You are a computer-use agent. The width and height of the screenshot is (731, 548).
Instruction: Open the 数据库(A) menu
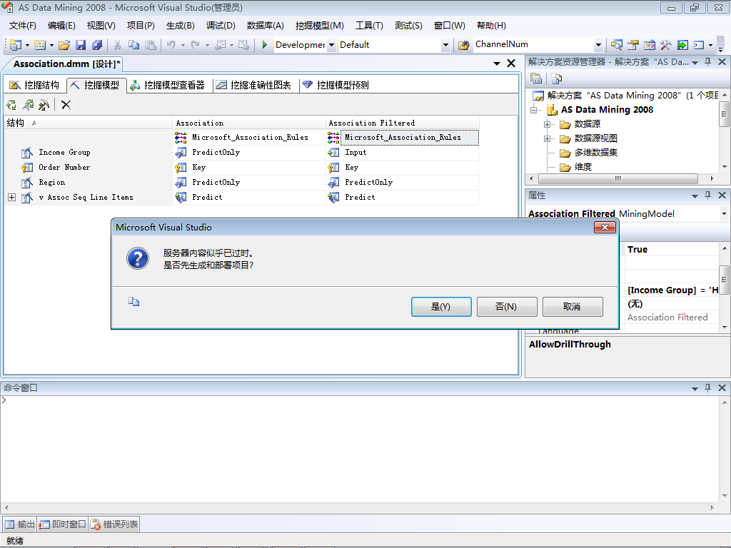tap(266, 26)
